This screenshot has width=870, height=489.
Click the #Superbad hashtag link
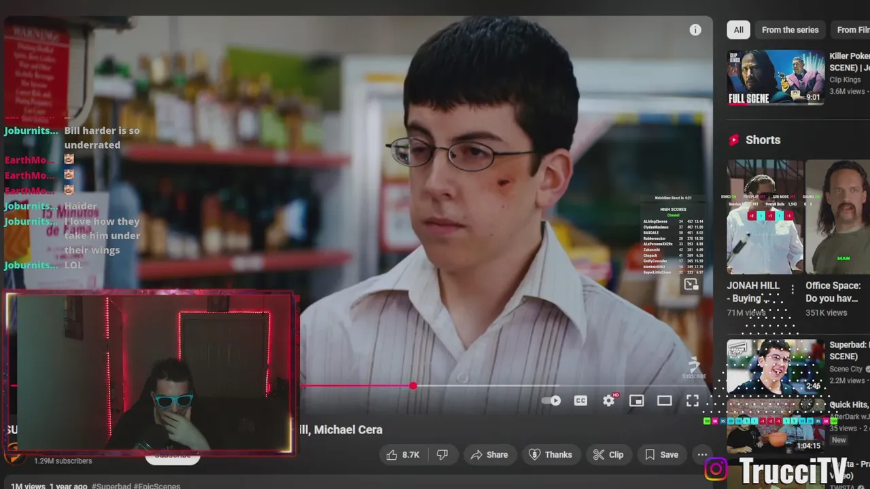click(x=111, y=486)
